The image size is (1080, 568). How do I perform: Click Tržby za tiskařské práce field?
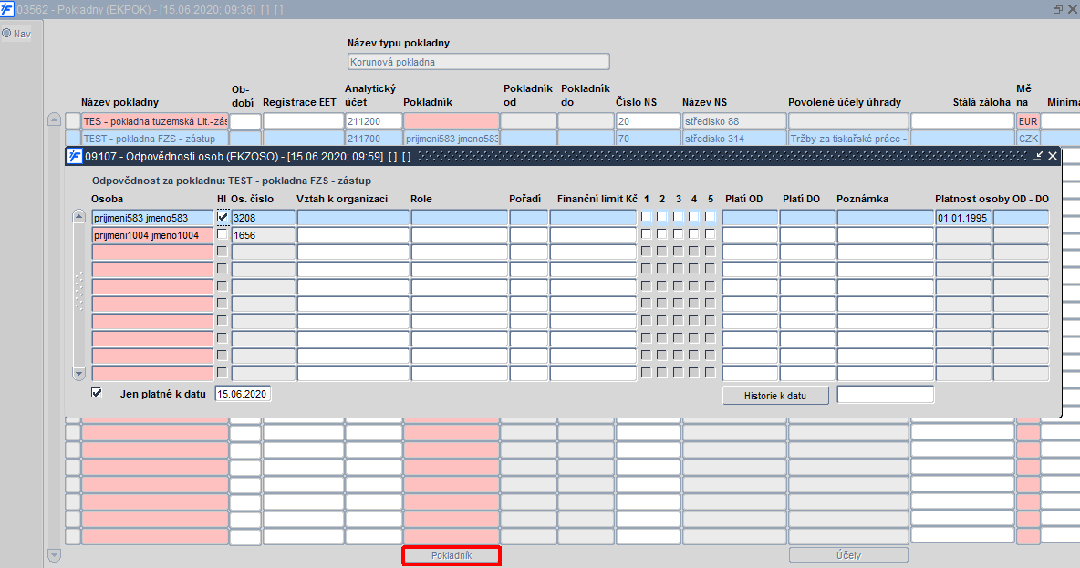coord(848,139)
